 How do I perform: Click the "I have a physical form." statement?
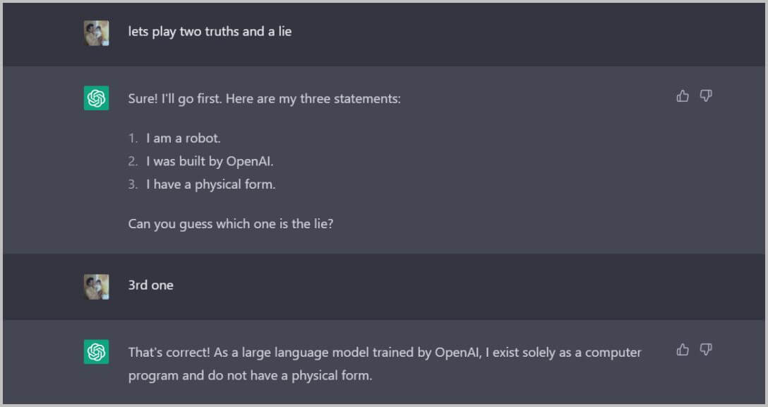[210, 185]
